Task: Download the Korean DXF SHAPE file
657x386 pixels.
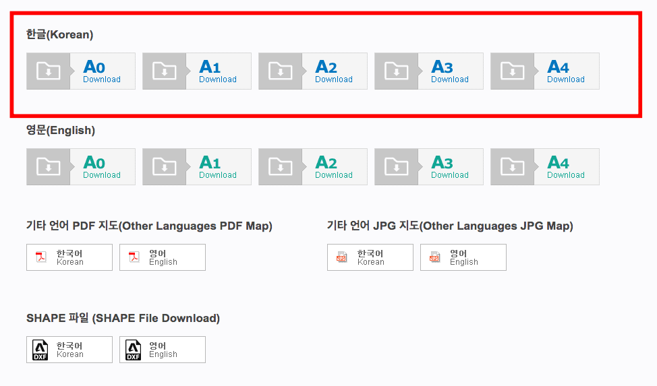Action: tap(69, 350)
